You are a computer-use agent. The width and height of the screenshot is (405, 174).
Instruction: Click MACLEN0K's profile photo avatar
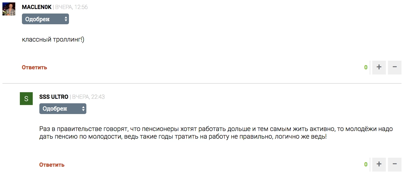point(9,9)
